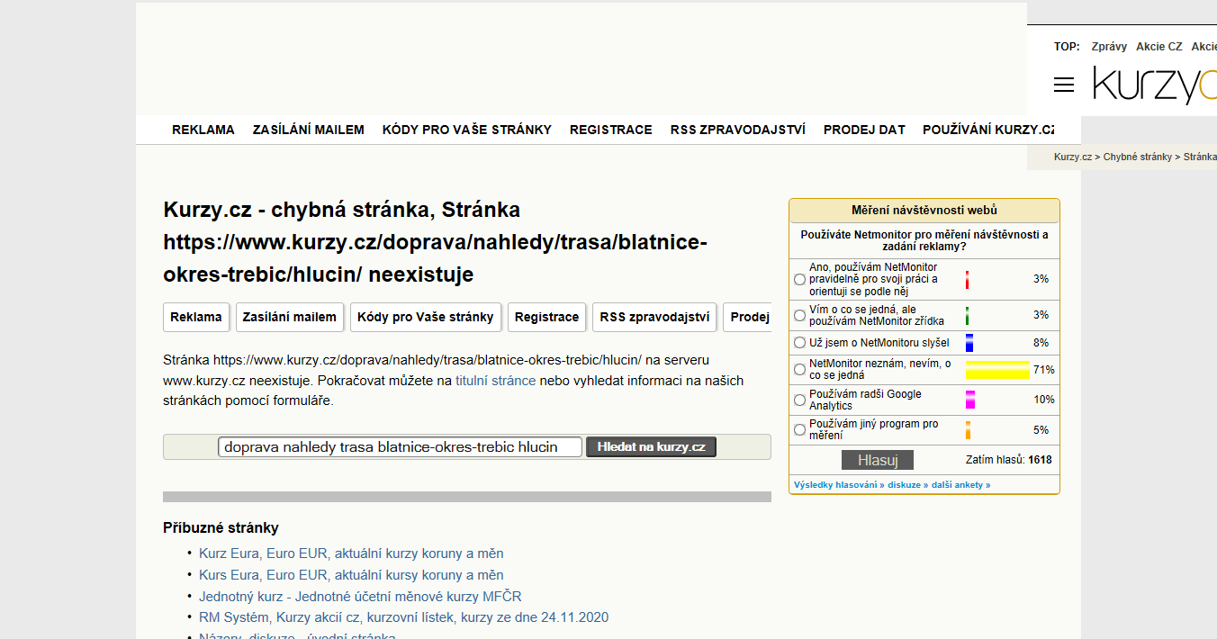Open 'Kurz Eura, Euro EUR' related link

click(x=351, y=553)
